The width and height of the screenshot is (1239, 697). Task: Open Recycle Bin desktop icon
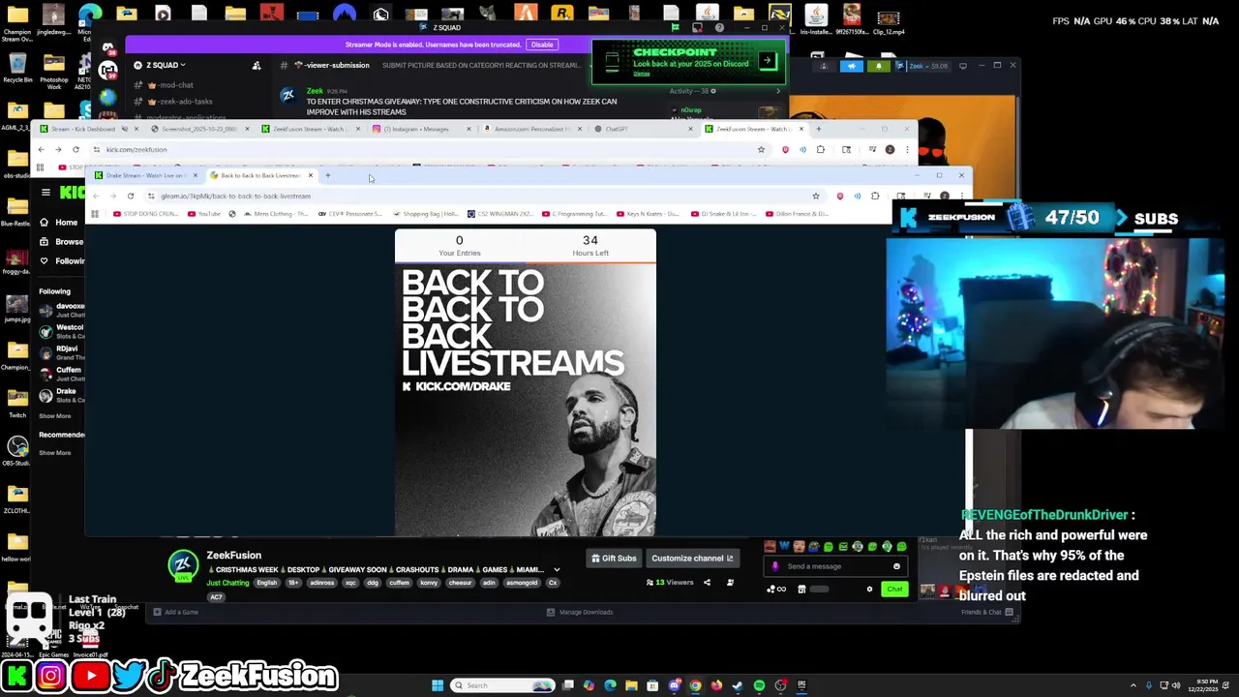coord(16,68)
